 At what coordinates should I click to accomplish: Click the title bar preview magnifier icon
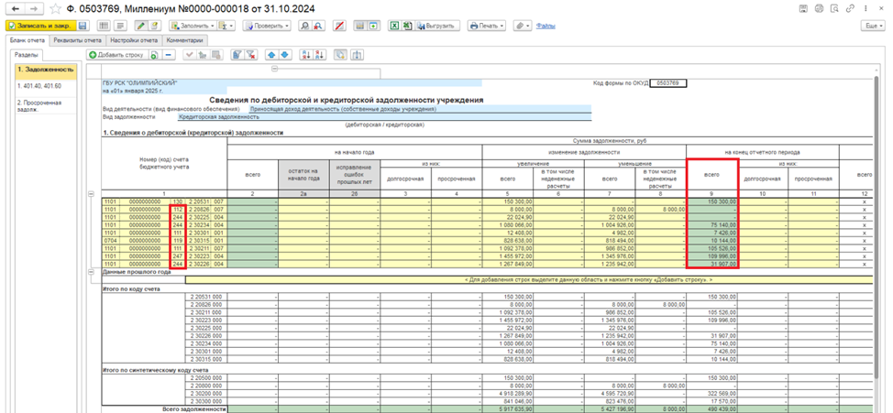click(834, 8)
